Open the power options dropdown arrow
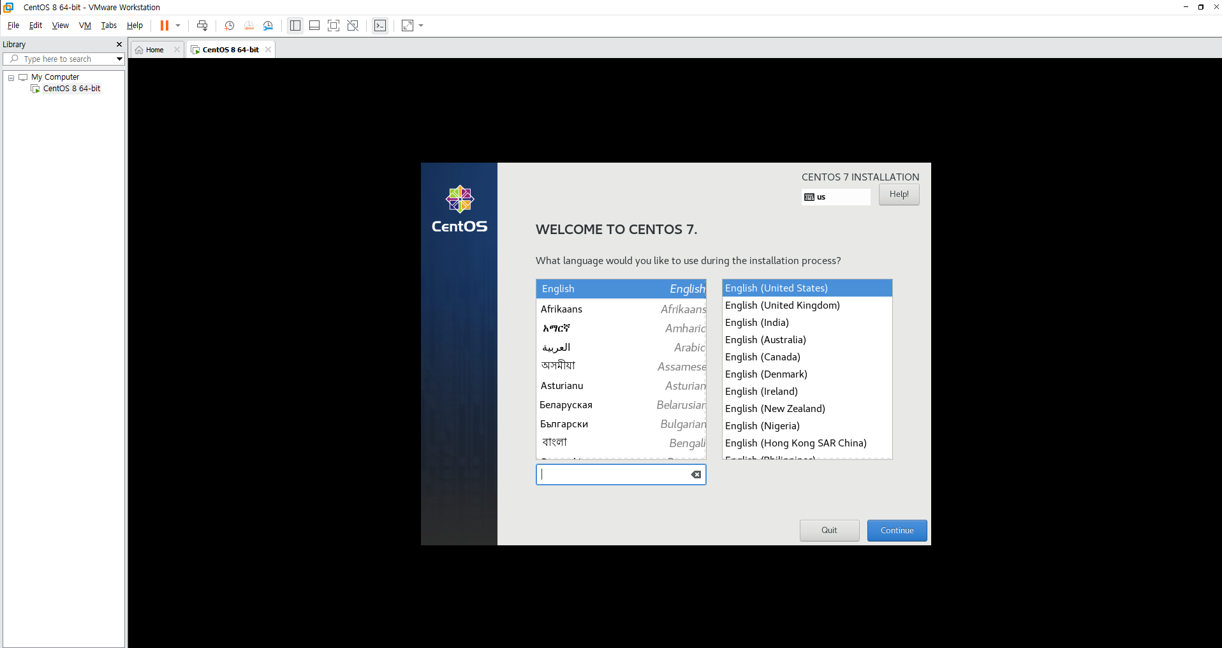The height and width of the screenshot is (648, 1222). 178,26
